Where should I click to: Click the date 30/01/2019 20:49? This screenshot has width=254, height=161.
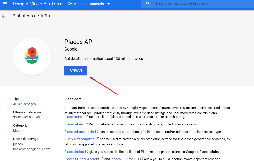(x=27, y=117)
